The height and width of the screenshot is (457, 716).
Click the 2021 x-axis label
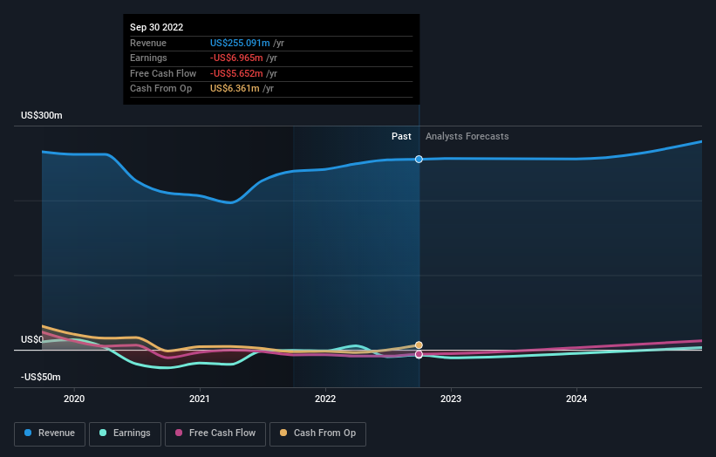click(x=200, y=399)
